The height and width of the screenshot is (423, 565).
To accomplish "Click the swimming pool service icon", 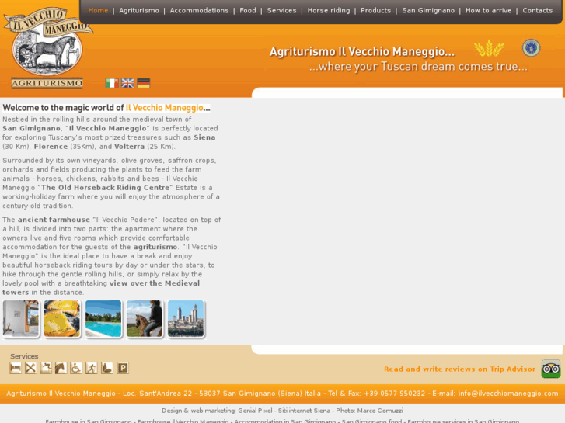I will coord(46,368).
